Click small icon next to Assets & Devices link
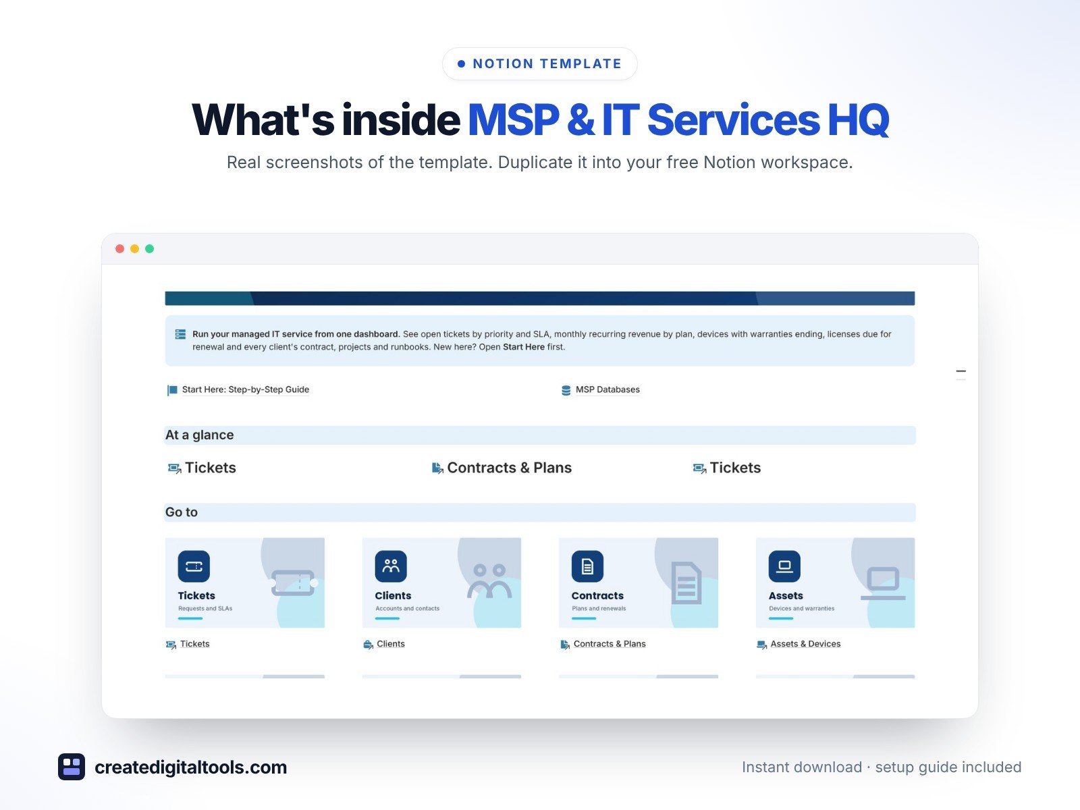This screenshot has height=810, width=1080. (x=762, y=645)
